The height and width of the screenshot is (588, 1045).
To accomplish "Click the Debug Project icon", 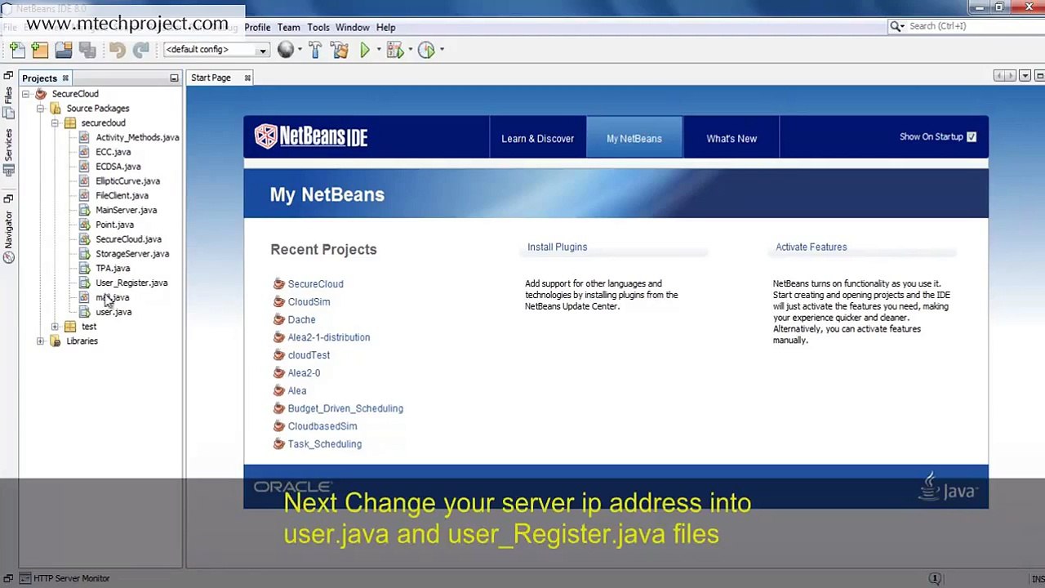I will coord(395,50).
